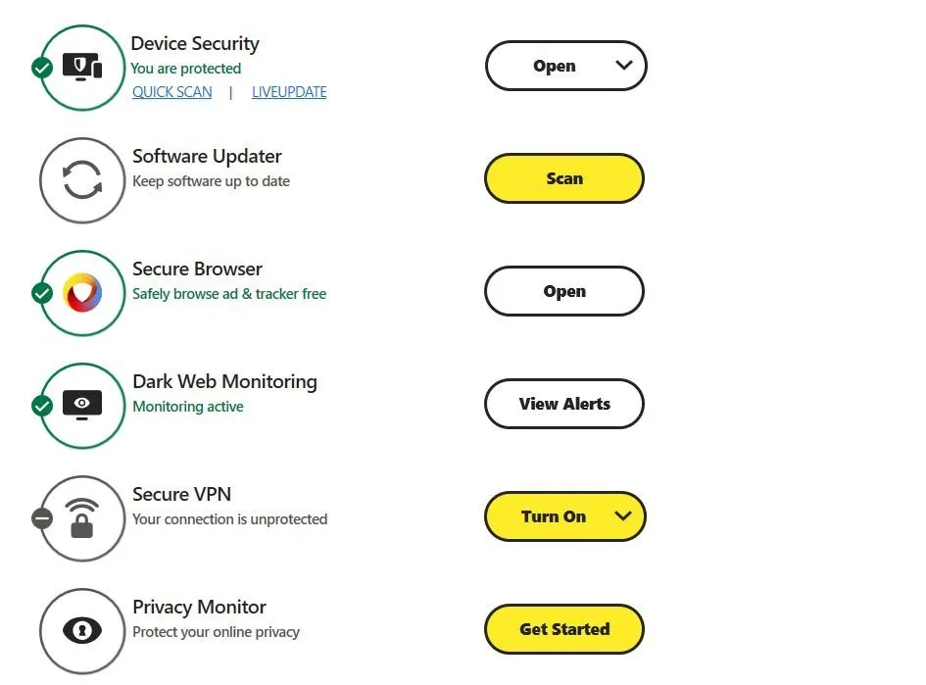The width and height of the screenshot is (926, 685).
Task: Click the Software Updater refresh icon
Action: click(81, 179)
